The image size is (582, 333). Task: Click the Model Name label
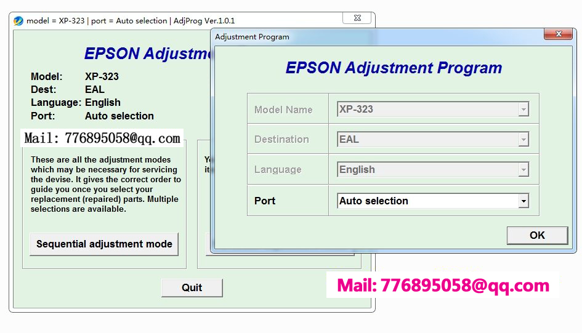[x=283, y=110]
